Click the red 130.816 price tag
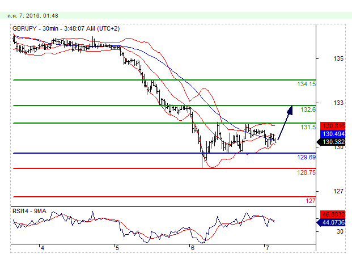 (333, 126)
